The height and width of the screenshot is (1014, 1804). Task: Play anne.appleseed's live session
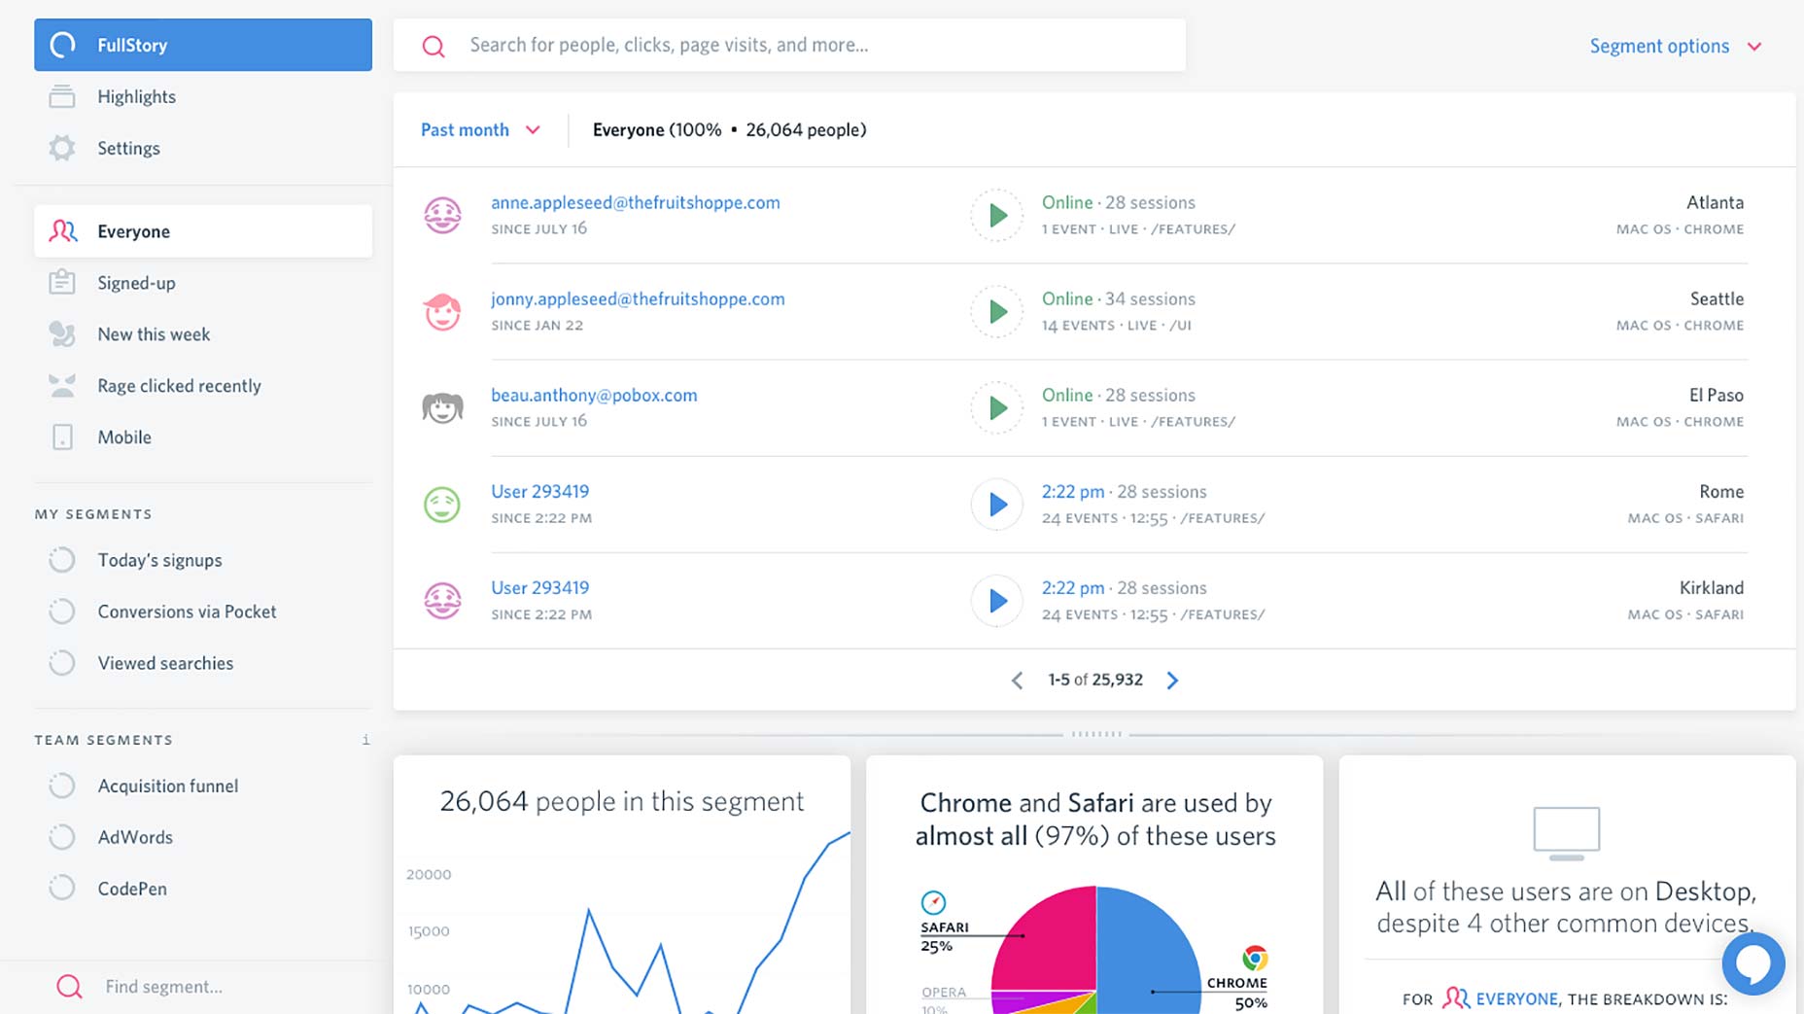click(x=996, y=215)
